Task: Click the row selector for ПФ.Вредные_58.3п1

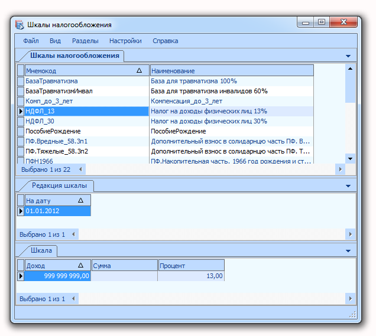Action: click(21, 142)
